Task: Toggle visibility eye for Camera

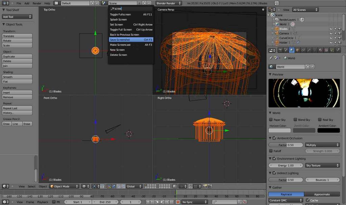Action: [331, 33]
